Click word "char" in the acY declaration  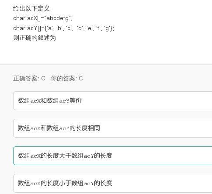19,28
